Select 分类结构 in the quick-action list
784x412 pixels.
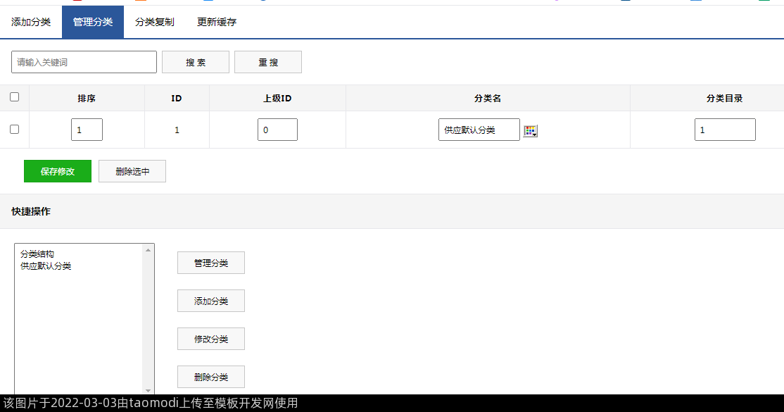pos(37,254)
